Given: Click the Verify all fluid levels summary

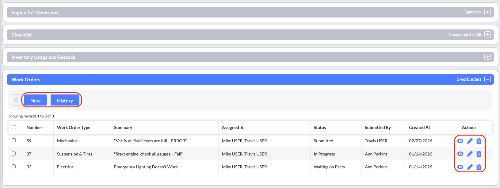Looking at the screenshot, I should tap(150, 141).
